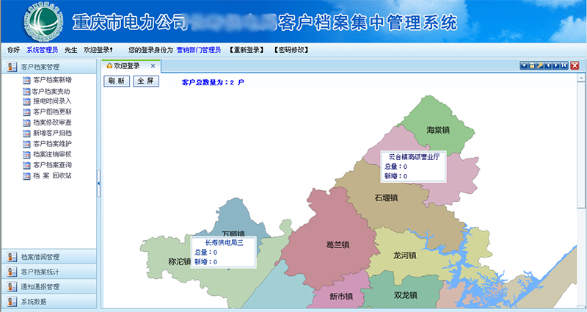Select 葛兰镇 region on the map
This screenshot has width=587, height=312.
tap(338, 245)
